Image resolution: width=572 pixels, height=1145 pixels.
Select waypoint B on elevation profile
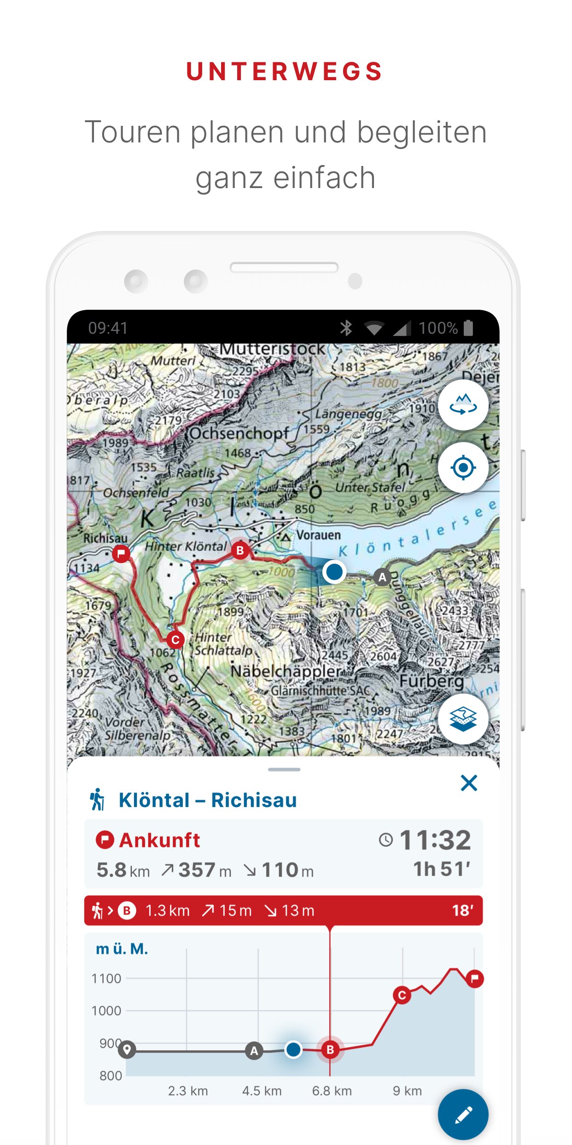click(x=330, y=1050)
